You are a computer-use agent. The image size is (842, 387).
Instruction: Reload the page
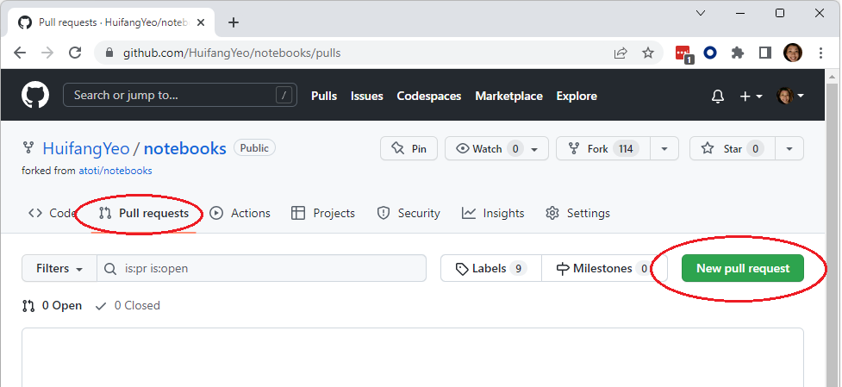(x=75, y=53)
